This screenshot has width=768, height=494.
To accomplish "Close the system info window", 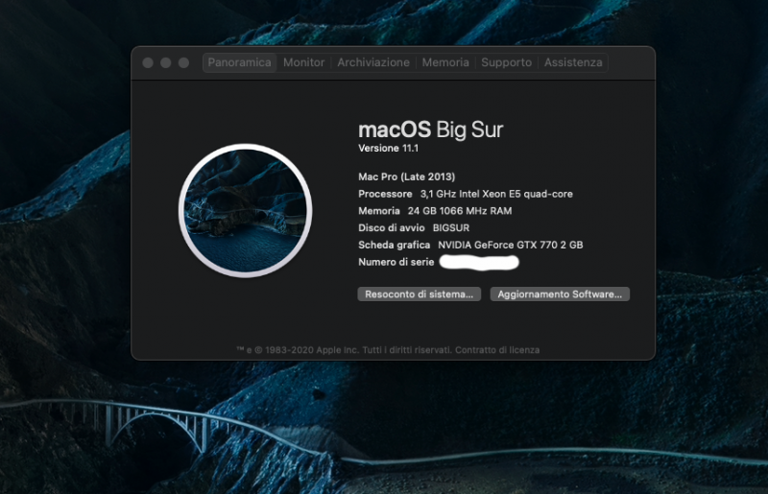I will (x=148, y=62).
